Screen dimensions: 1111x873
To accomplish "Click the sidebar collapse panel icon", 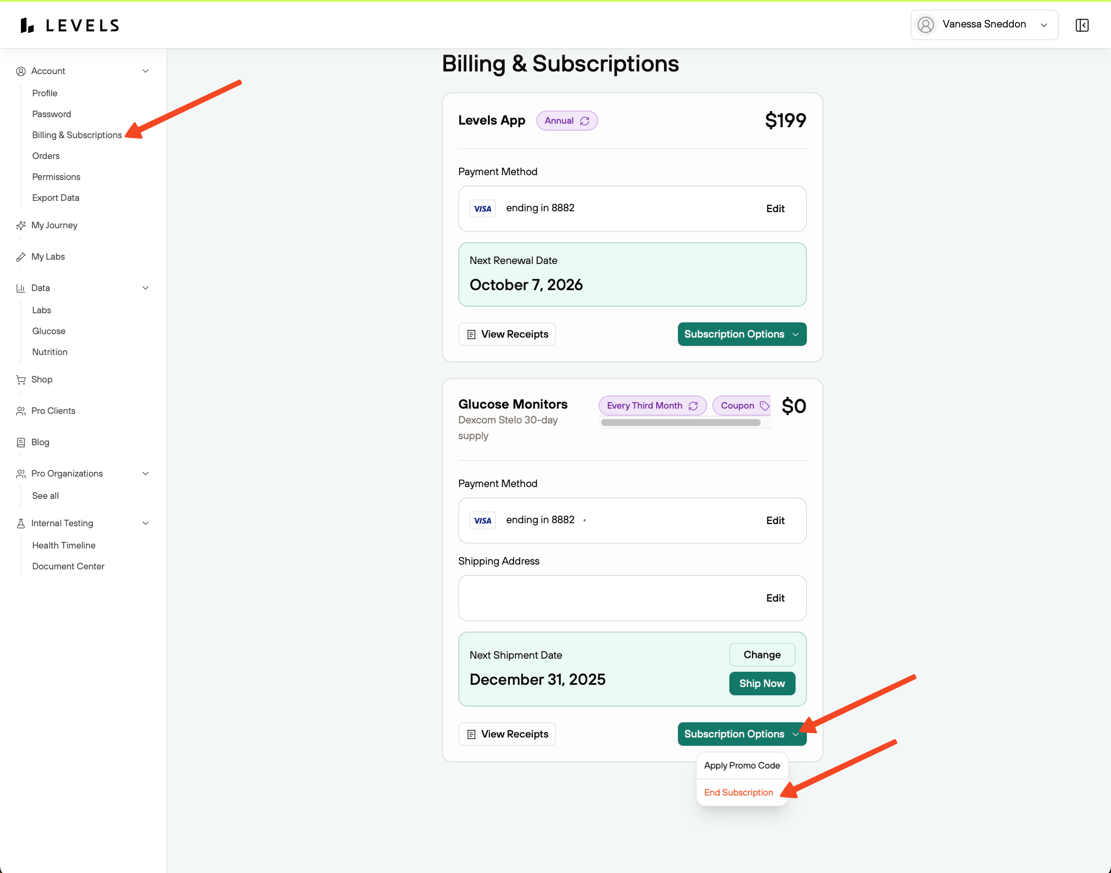I will (1082, 25).
